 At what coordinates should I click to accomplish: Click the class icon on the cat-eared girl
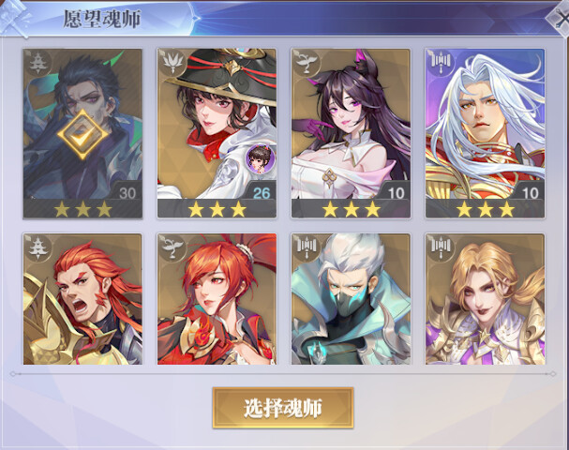point(307,63)
